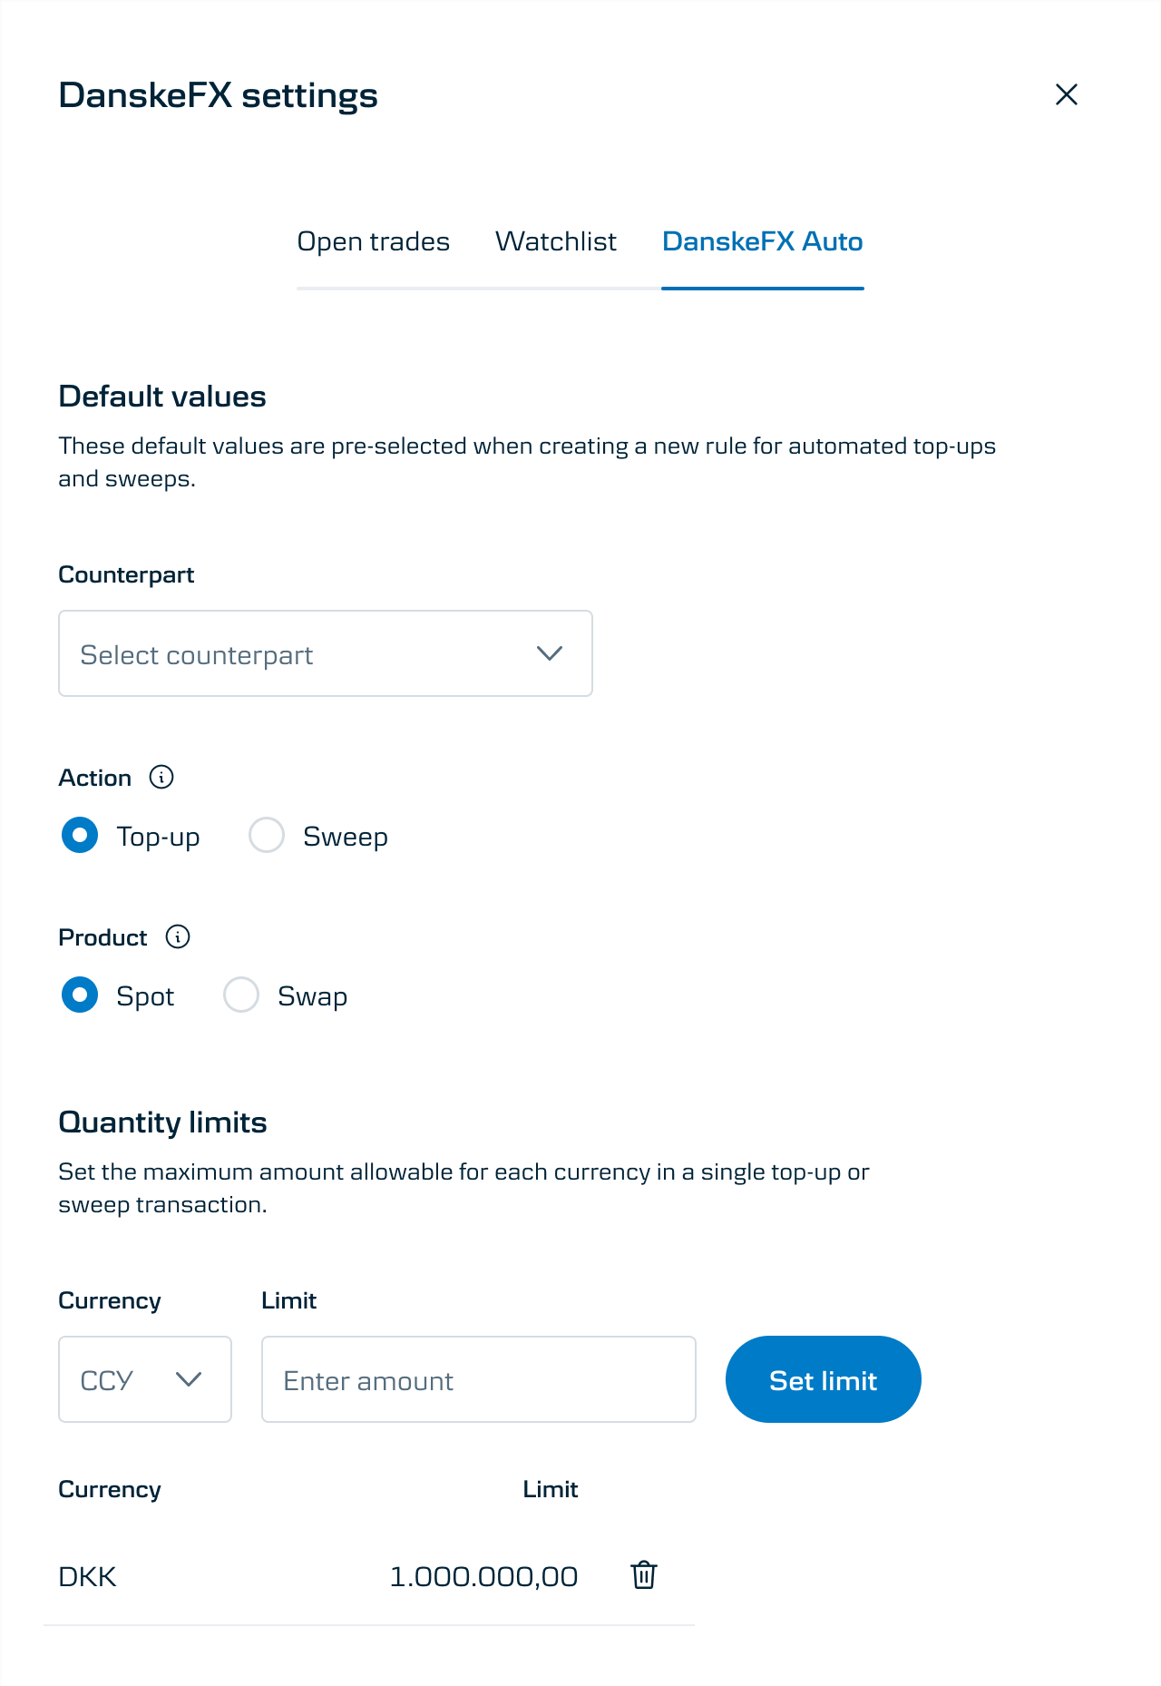Click the Set limit button
Viewport: 1161px width, 1686px height.
click(x=822, y=1379)
